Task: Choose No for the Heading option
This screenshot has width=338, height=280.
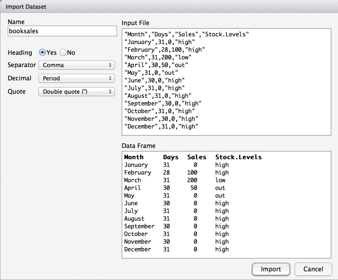Action: pyautogui.click(x=63, y=52)
